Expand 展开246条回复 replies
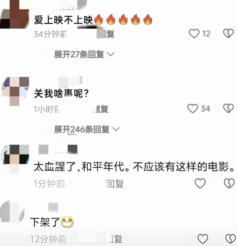237x246 pixels. (87, 129)
